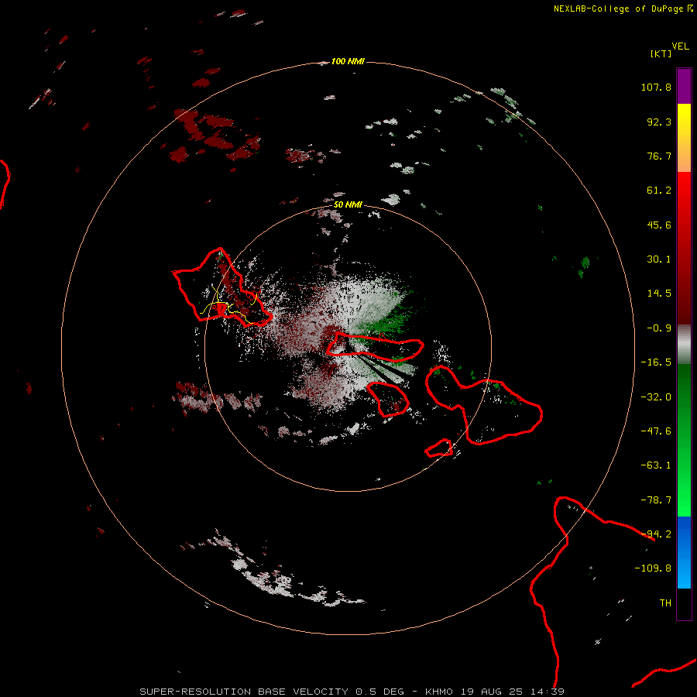Click the 50 NMI range ring label
Image resolution: width=697 pixels, height=697 pixels.
point(348,204)
